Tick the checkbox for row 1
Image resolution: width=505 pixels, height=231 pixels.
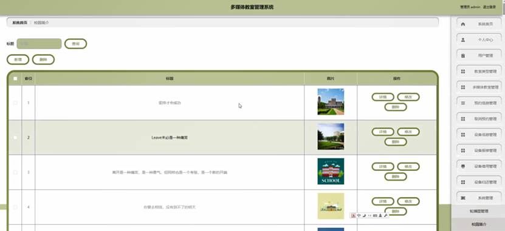(x=15, y=103)
